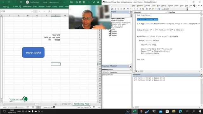Open the Debug menu in VBA editor

pos(164,6)
